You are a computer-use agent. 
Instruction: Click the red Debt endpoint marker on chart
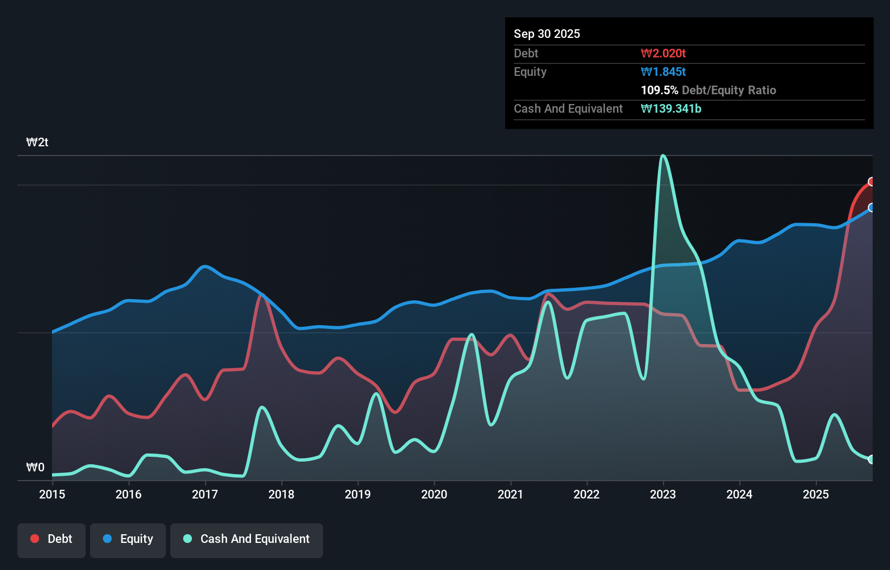click(872, 182)
